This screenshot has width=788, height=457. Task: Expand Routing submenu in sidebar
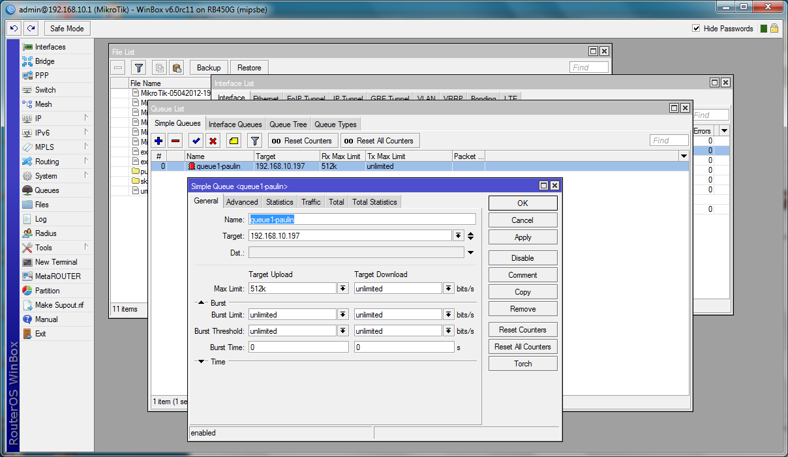(86, 162)
